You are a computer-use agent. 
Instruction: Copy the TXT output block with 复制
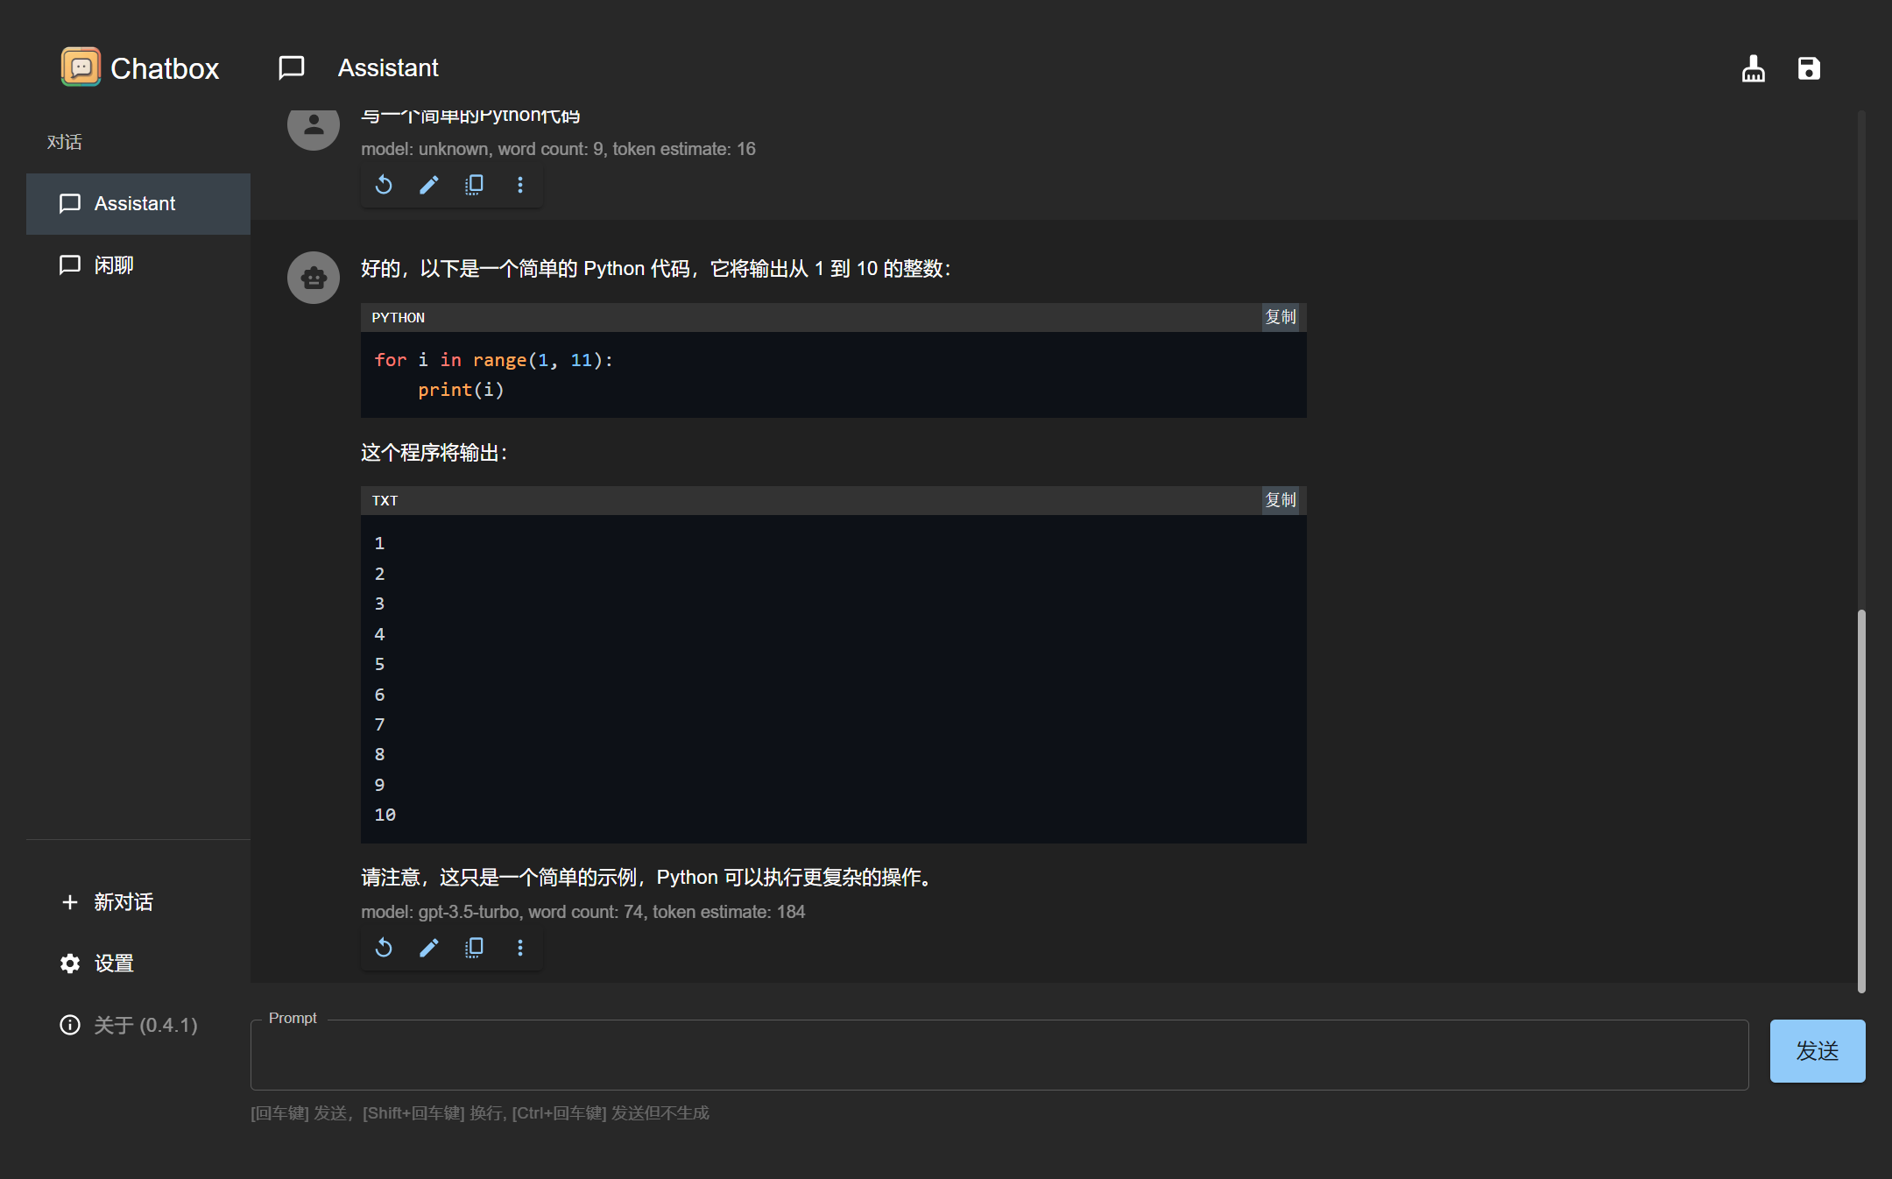pos(1281,499)
